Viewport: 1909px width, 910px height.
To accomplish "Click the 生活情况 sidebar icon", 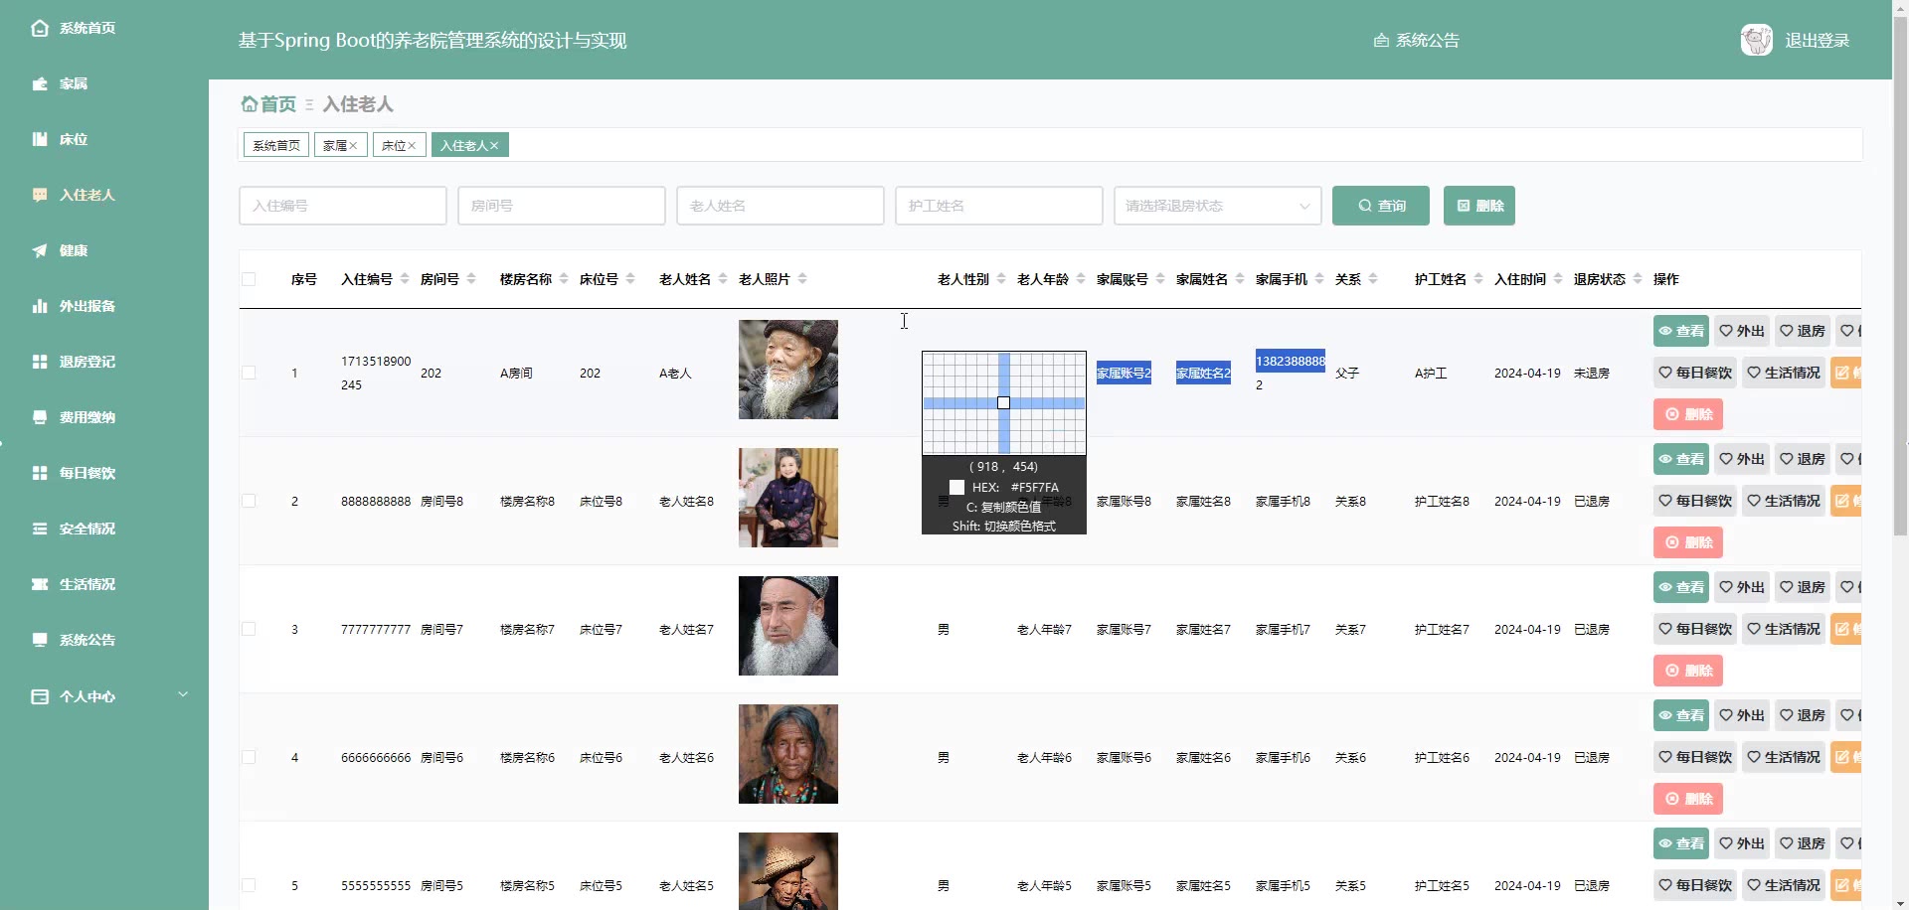I will [40, 584].
